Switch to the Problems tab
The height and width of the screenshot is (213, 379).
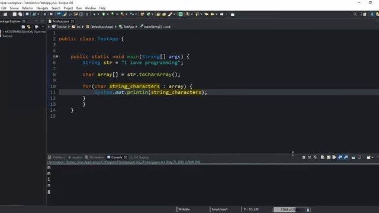pos(57,157)
